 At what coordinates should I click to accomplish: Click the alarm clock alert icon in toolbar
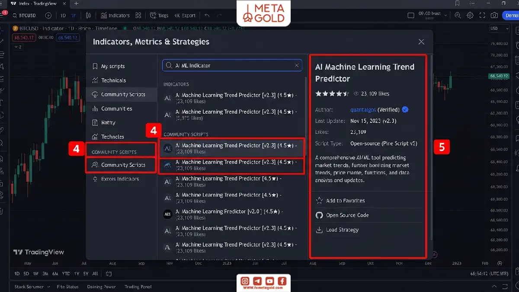153,16
